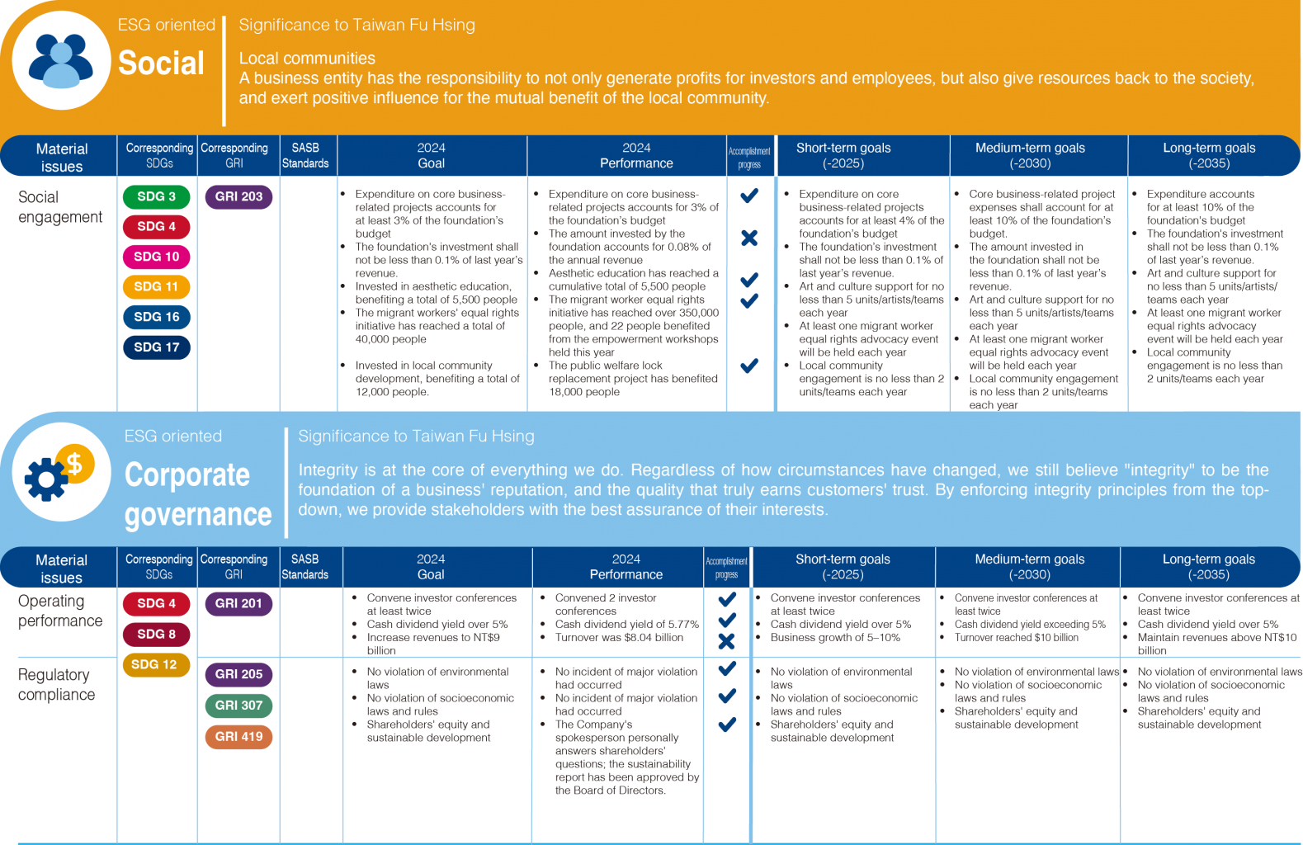The height and width of the screenshot is (845, 1303).
Task: Pick the pink SDG 10 badge
Action: coord(156,257)
